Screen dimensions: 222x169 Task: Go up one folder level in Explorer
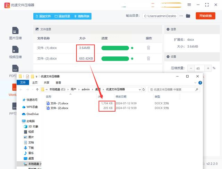coord(37,89)
